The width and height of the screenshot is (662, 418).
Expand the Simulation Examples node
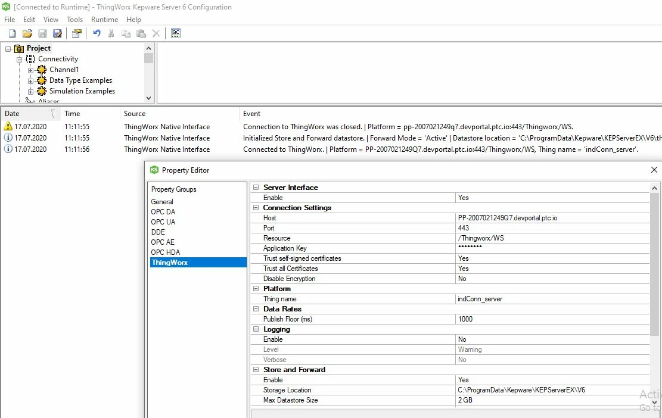tap(30, 91)
